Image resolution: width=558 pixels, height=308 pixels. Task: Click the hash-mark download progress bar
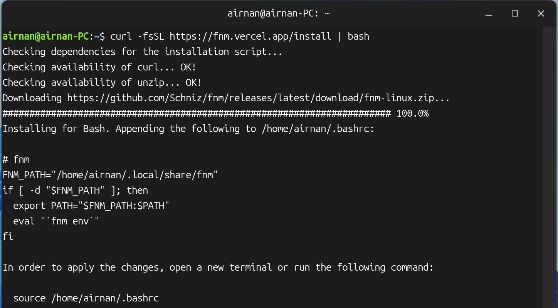point(197,113)
